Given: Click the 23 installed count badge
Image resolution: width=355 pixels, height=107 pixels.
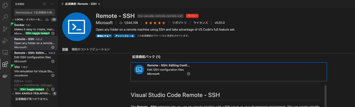Looking at the screenshot, I should (54, 20).
